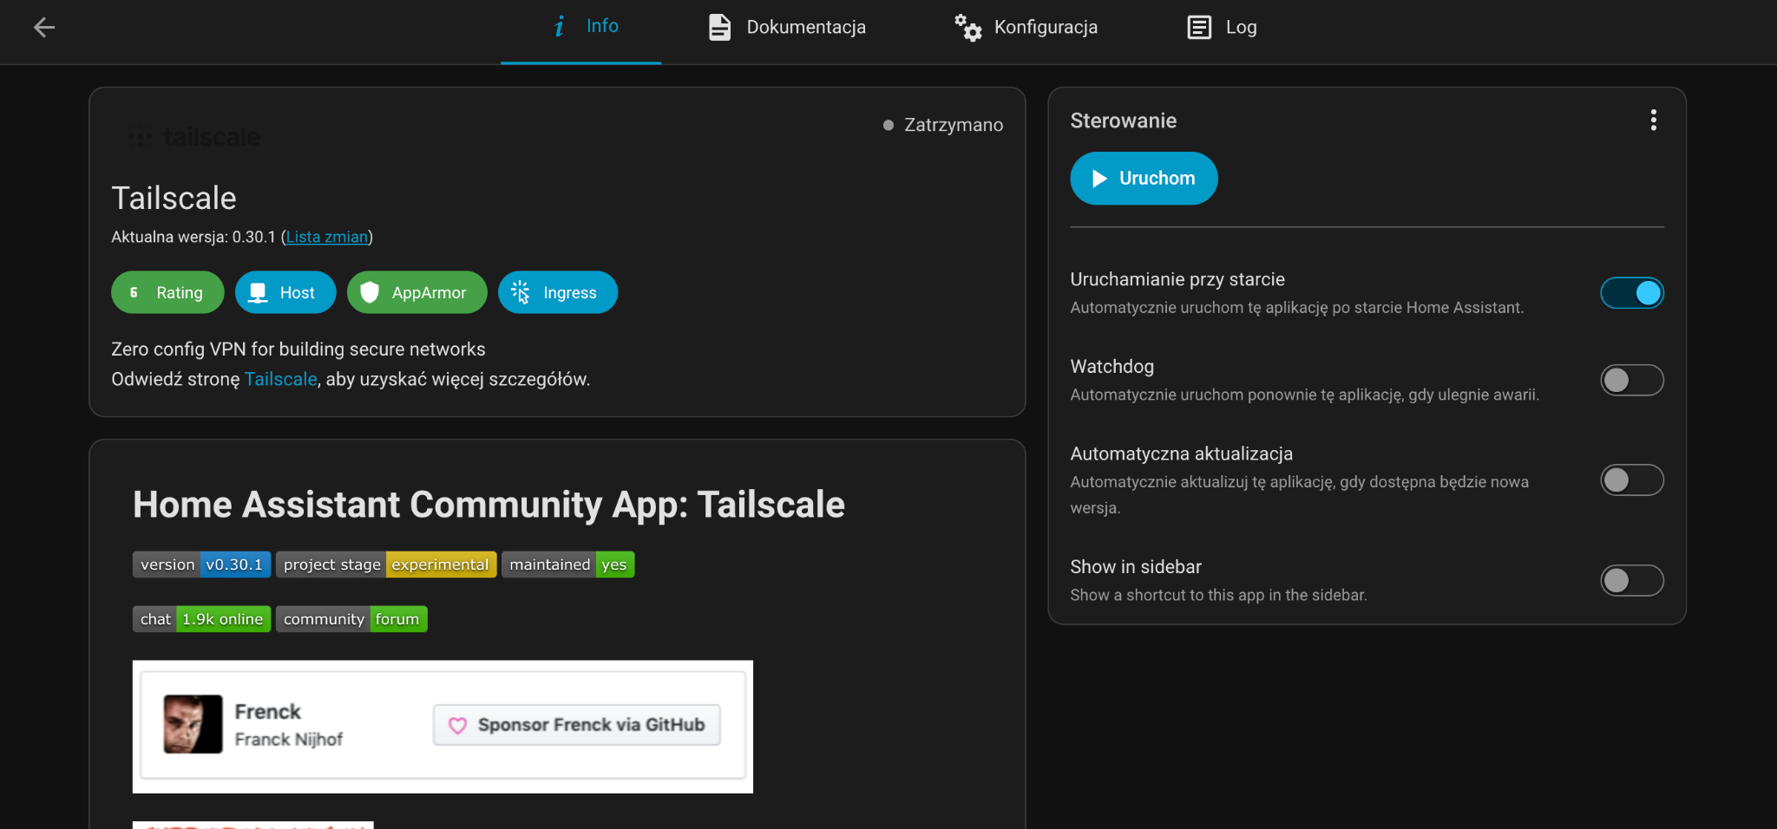Image resolution: width=1777 pixels, height=829 pixels.
Task: Click the Watchdog setting label
Action: coord(1112,367)
